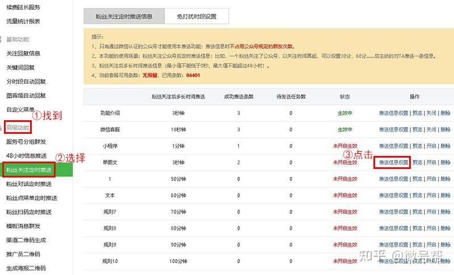Open 粉丝对话定时推送 menu item
The image size is (454, 275).
point(29,184)
